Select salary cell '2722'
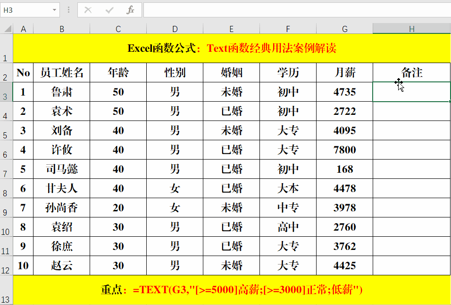Image resolution: width=451 pixels, height=305 pixels. (344, 111)
